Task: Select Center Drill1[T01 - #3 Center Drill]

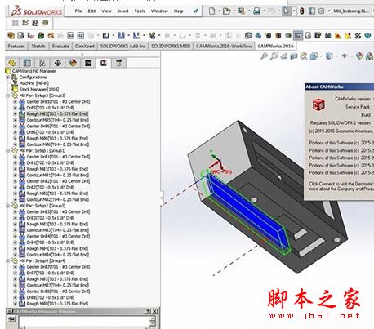Action: [x=58, y=157]
